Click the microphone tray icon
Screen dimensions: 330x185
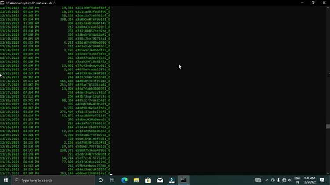pyautogui.click(x=279, y=180)
